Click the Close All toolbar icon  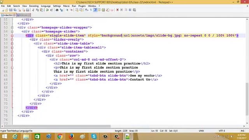[23, 10]
